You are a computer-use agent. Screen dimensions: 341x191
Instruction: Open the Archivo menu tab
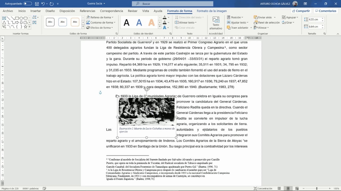[x=8, y=11]
